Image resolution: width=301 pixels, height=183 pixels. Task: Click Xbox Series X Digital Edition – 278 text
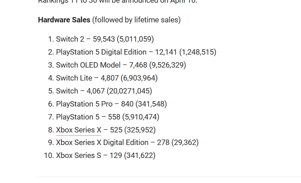(113, 143)
